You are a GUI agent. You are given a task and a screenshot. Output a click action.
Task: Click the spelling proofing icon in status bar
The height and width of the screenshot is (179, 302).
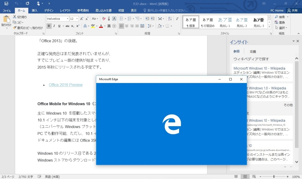[39, 177]
